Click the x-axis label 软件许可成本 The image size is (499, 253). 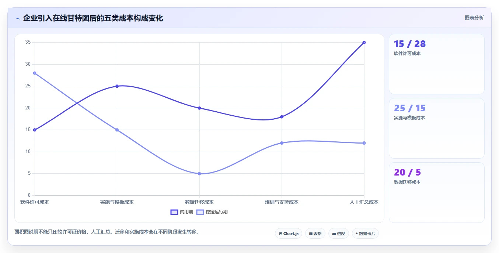pos(35,202)
